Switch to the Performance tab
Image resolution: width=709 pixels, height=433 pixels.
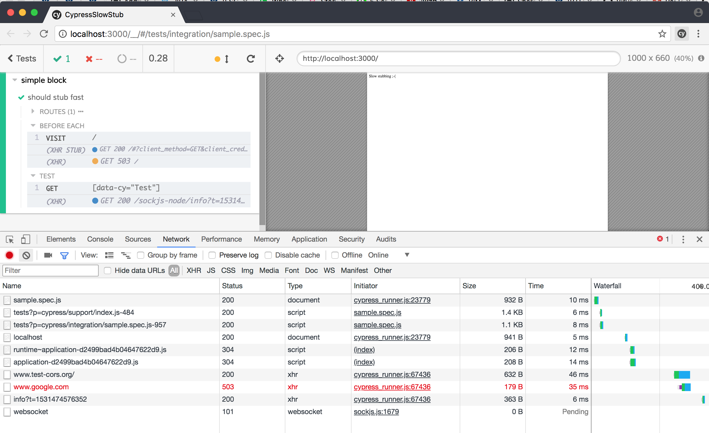tap(221, 239)
